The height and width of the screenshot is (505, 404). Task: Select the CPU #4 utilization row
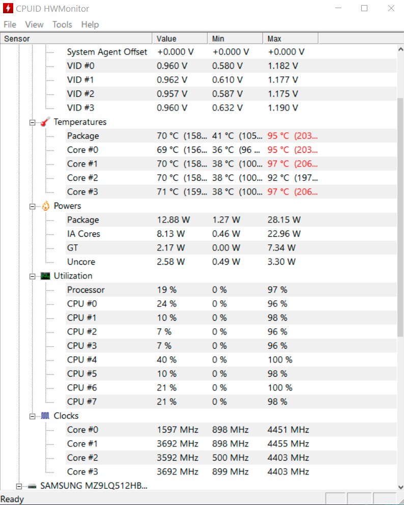(198, 360)
